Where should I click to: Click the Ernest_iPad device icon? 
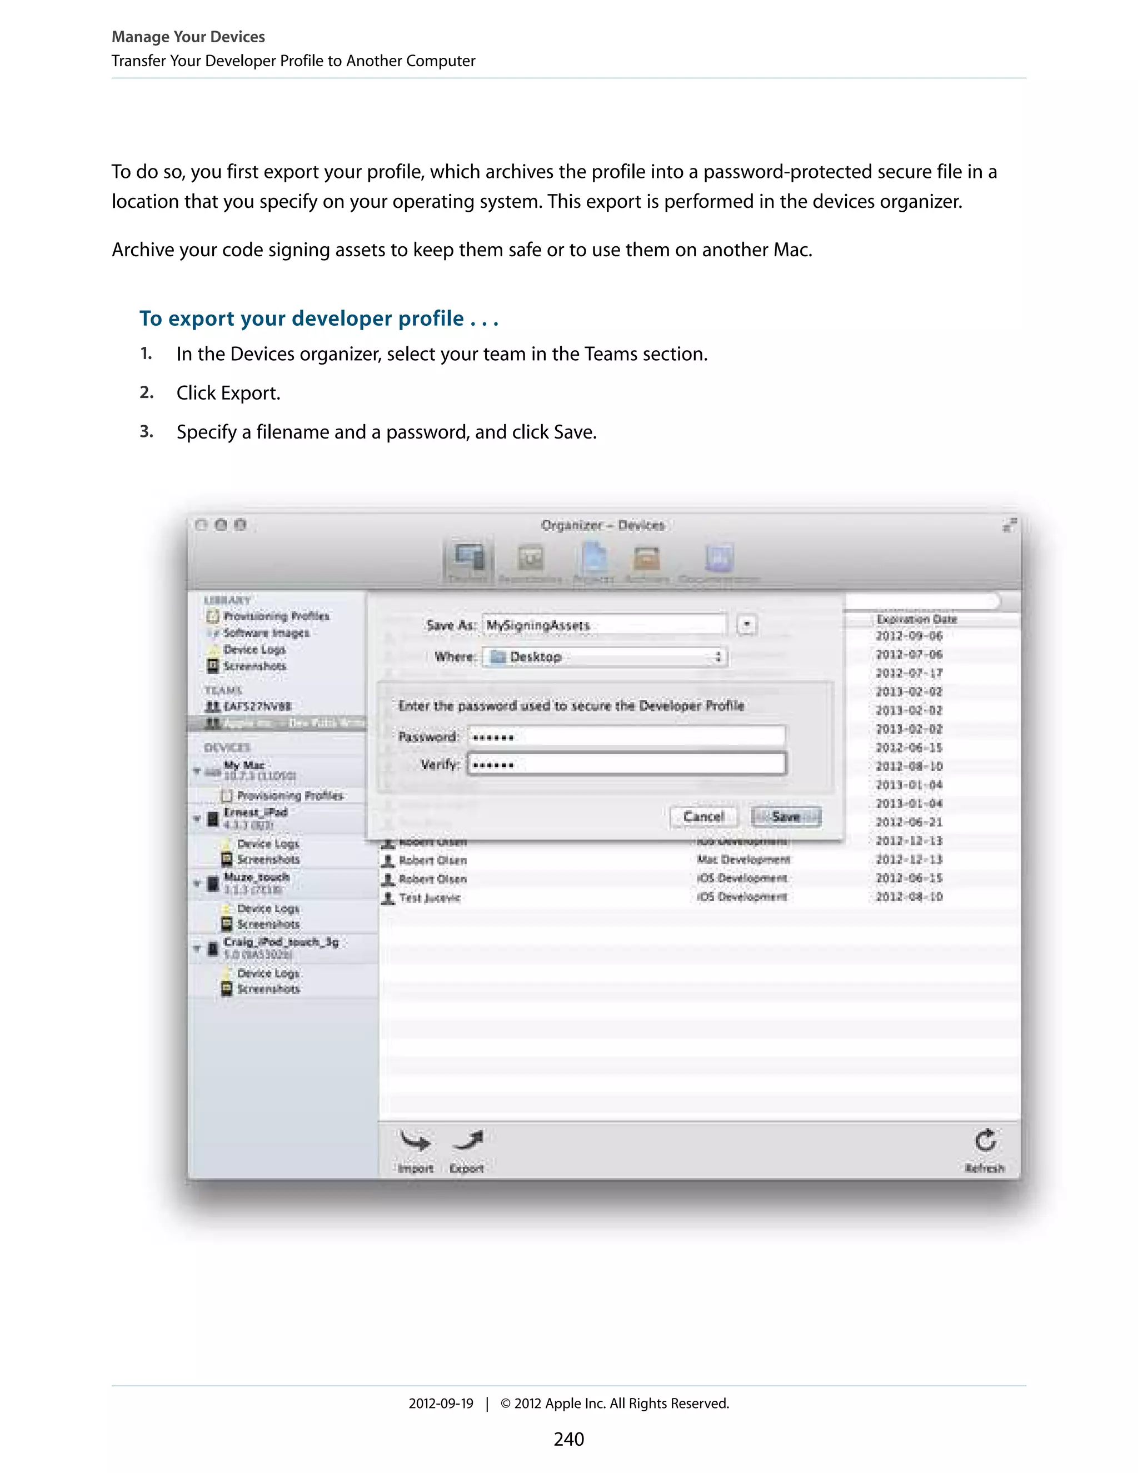pyautogui.click(x=213, y=819)
